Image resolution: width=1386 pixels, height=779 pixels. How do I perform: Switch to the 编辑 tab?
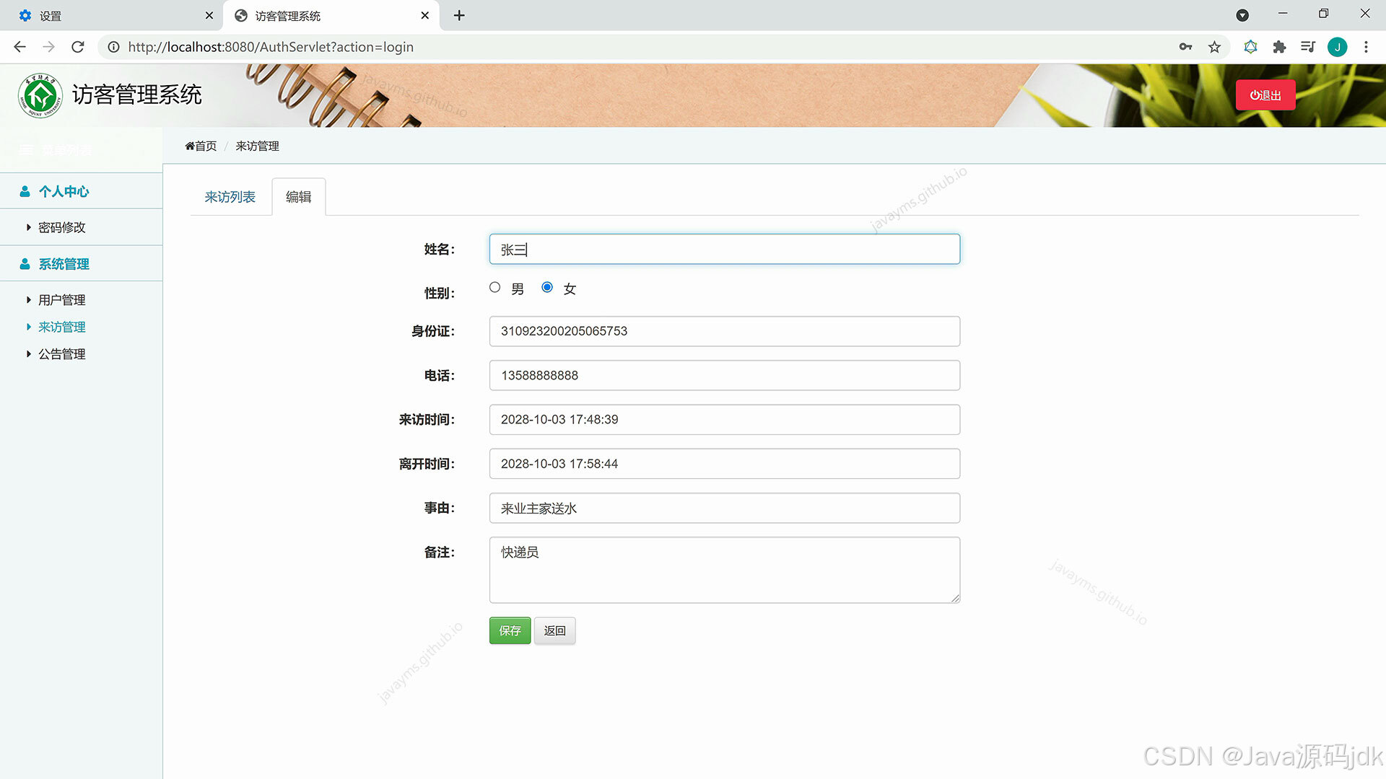pos(298,197)
